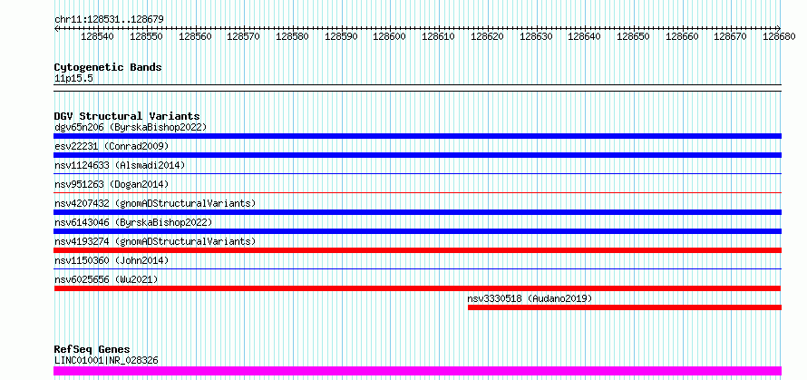Click the 11p15.5 cytogenetic band label
807x380 pixels.
pos(73,78)
